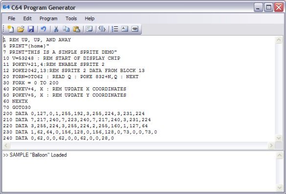Maximize the C64 Program Generator window
Image resolution: width=286 pixels, height=194 pixels.
point(268,7)
